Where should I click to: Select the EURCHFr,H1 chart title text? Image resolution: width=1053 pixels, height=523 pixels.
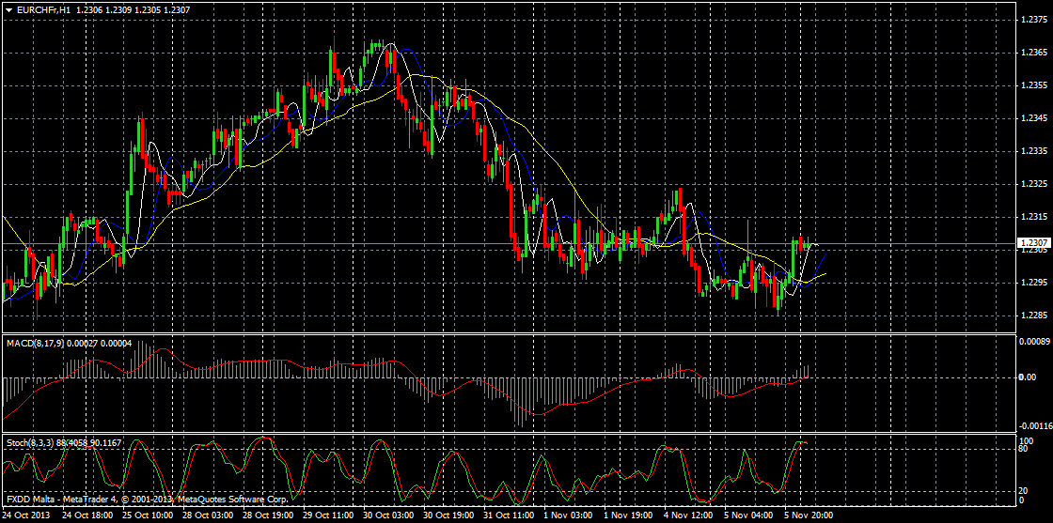pyautogui.click(x=43, y=8)
